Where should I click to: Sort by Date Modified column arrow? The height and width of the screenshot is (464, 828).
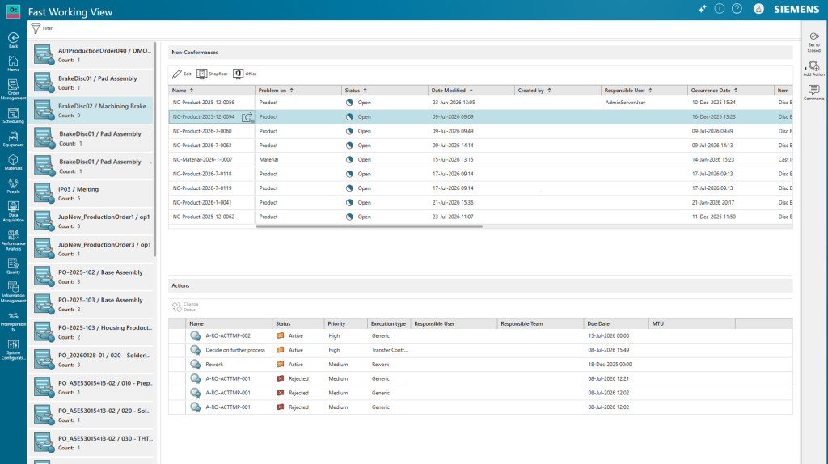(x=471, y=91)
